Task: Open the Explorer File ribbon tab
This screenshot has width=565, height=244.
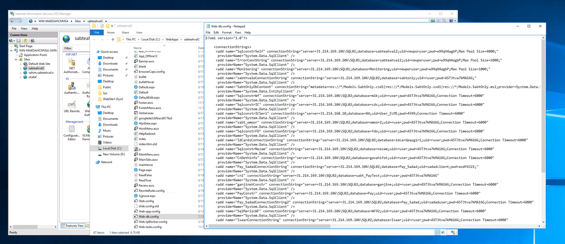Action: [x=97, y=32]
